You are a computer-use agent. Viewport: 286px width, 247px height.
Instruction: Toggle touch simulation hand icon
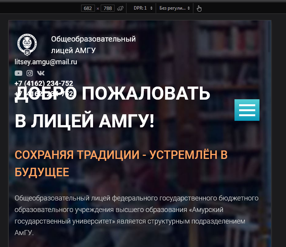coord(199,8)
